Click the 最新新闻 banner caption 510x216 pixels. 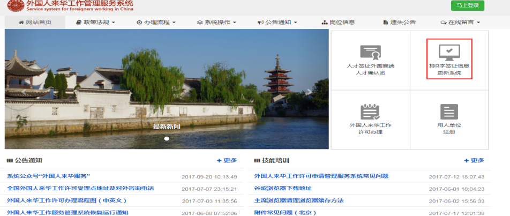click(x=167, y=126)
